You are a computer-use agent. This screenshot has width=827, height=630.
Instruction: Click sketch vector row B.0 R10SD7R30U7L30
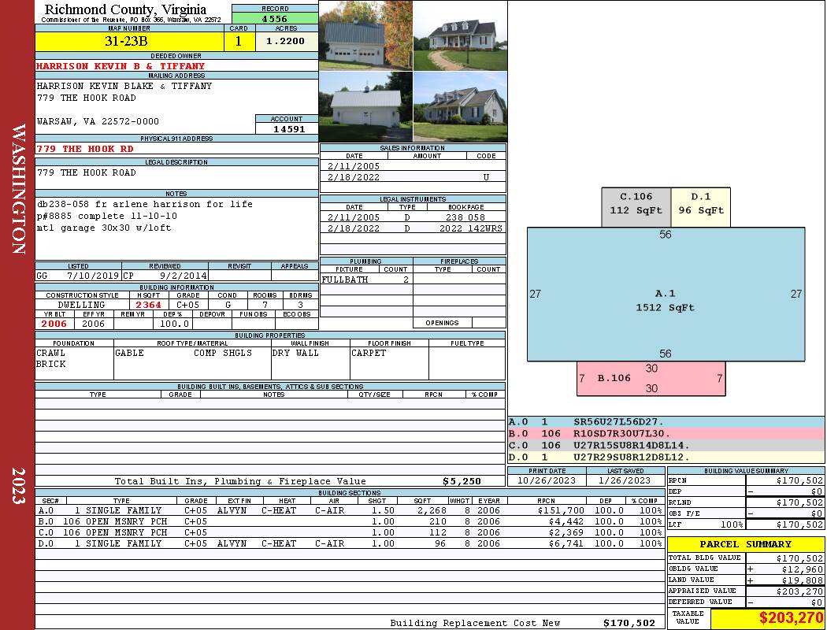[666, 434]
